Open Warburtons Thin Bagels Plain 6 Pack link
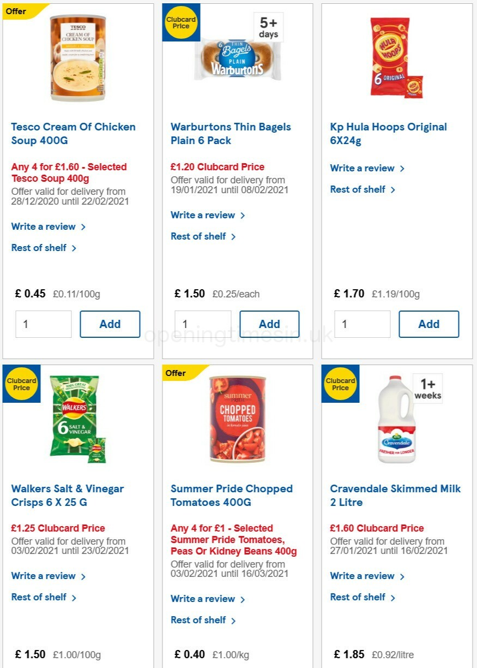The width and height of the screenshot is (477, 668). tap(231, 134)
